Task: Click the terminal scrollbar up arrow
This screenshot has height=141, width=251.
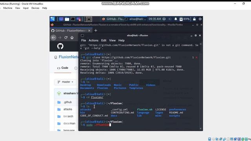Action: coord(200,44)
